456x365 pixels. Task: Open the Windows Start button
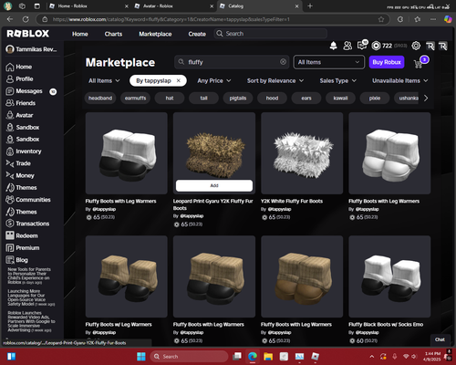141,356
